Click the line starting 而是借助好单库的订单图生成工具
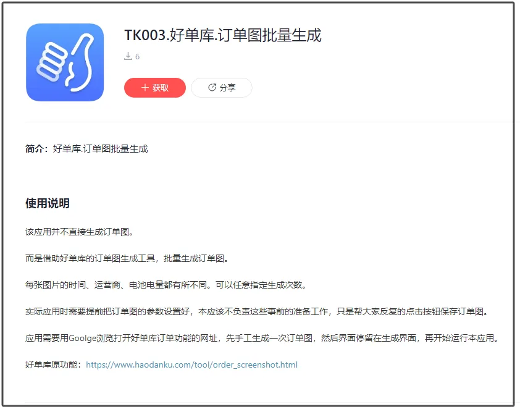The width and height of the screenshot is (520, 409). pos(127,258)
